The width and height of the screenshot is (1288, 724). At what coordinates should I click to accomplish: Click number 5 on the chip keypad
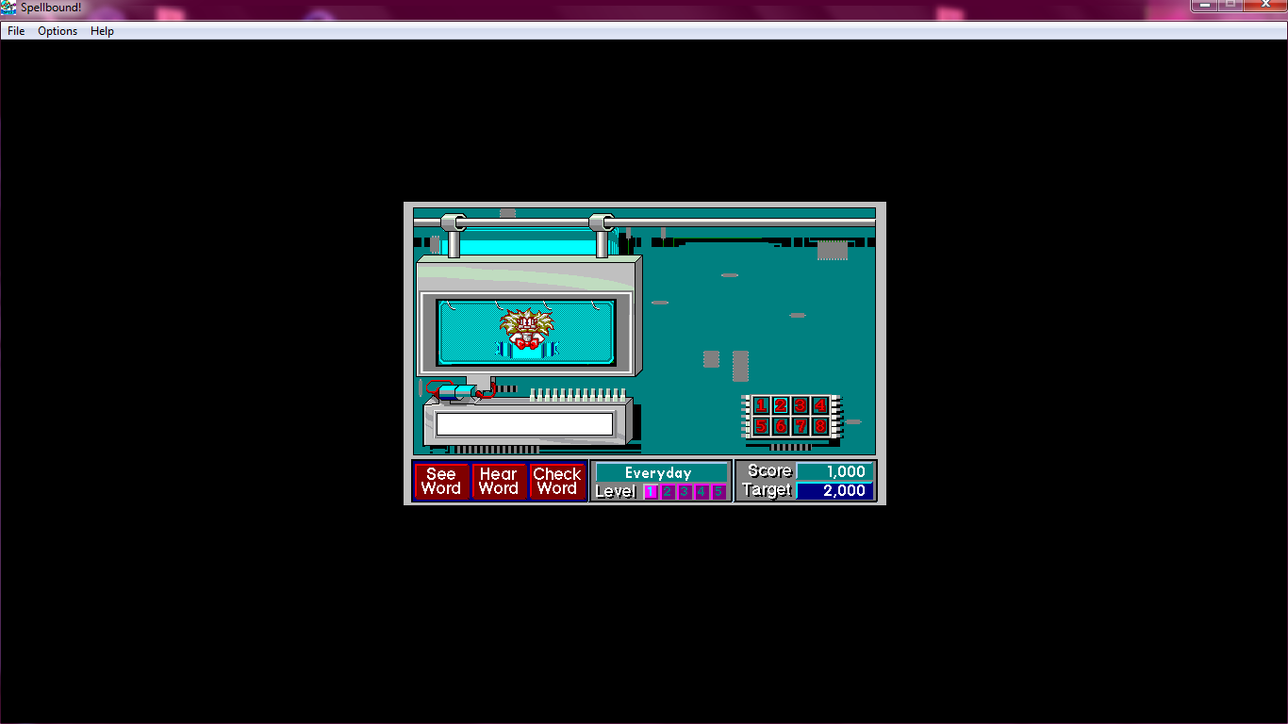click(761, 426)
